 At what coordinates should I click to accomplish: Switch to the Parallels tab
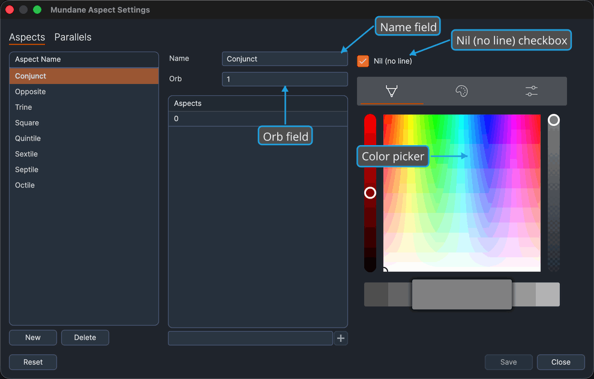coord(73,37)
